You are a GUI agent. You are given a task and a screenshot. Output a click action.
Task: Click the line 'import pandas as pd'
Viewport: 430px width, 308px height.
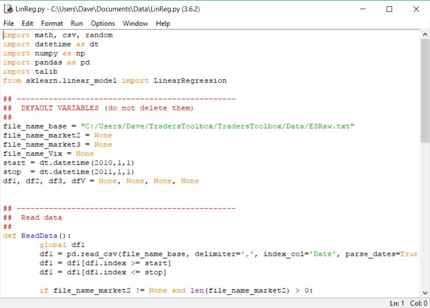click(47, 63)
